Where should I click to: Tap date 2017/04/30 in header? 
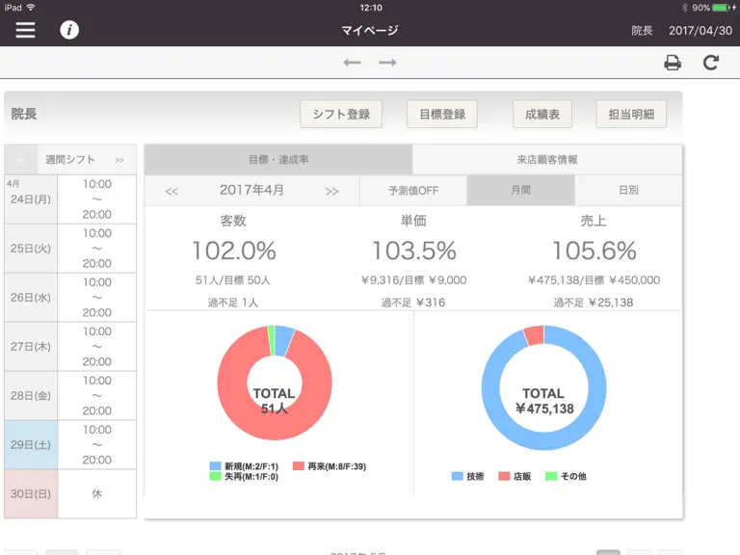click(x=700, y=31)
